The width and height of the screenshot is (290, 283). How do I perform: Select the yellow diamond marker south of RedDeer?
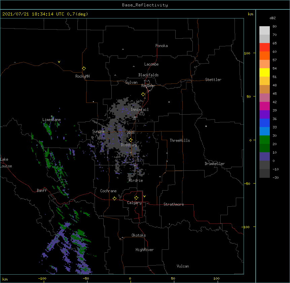[143, 94]
